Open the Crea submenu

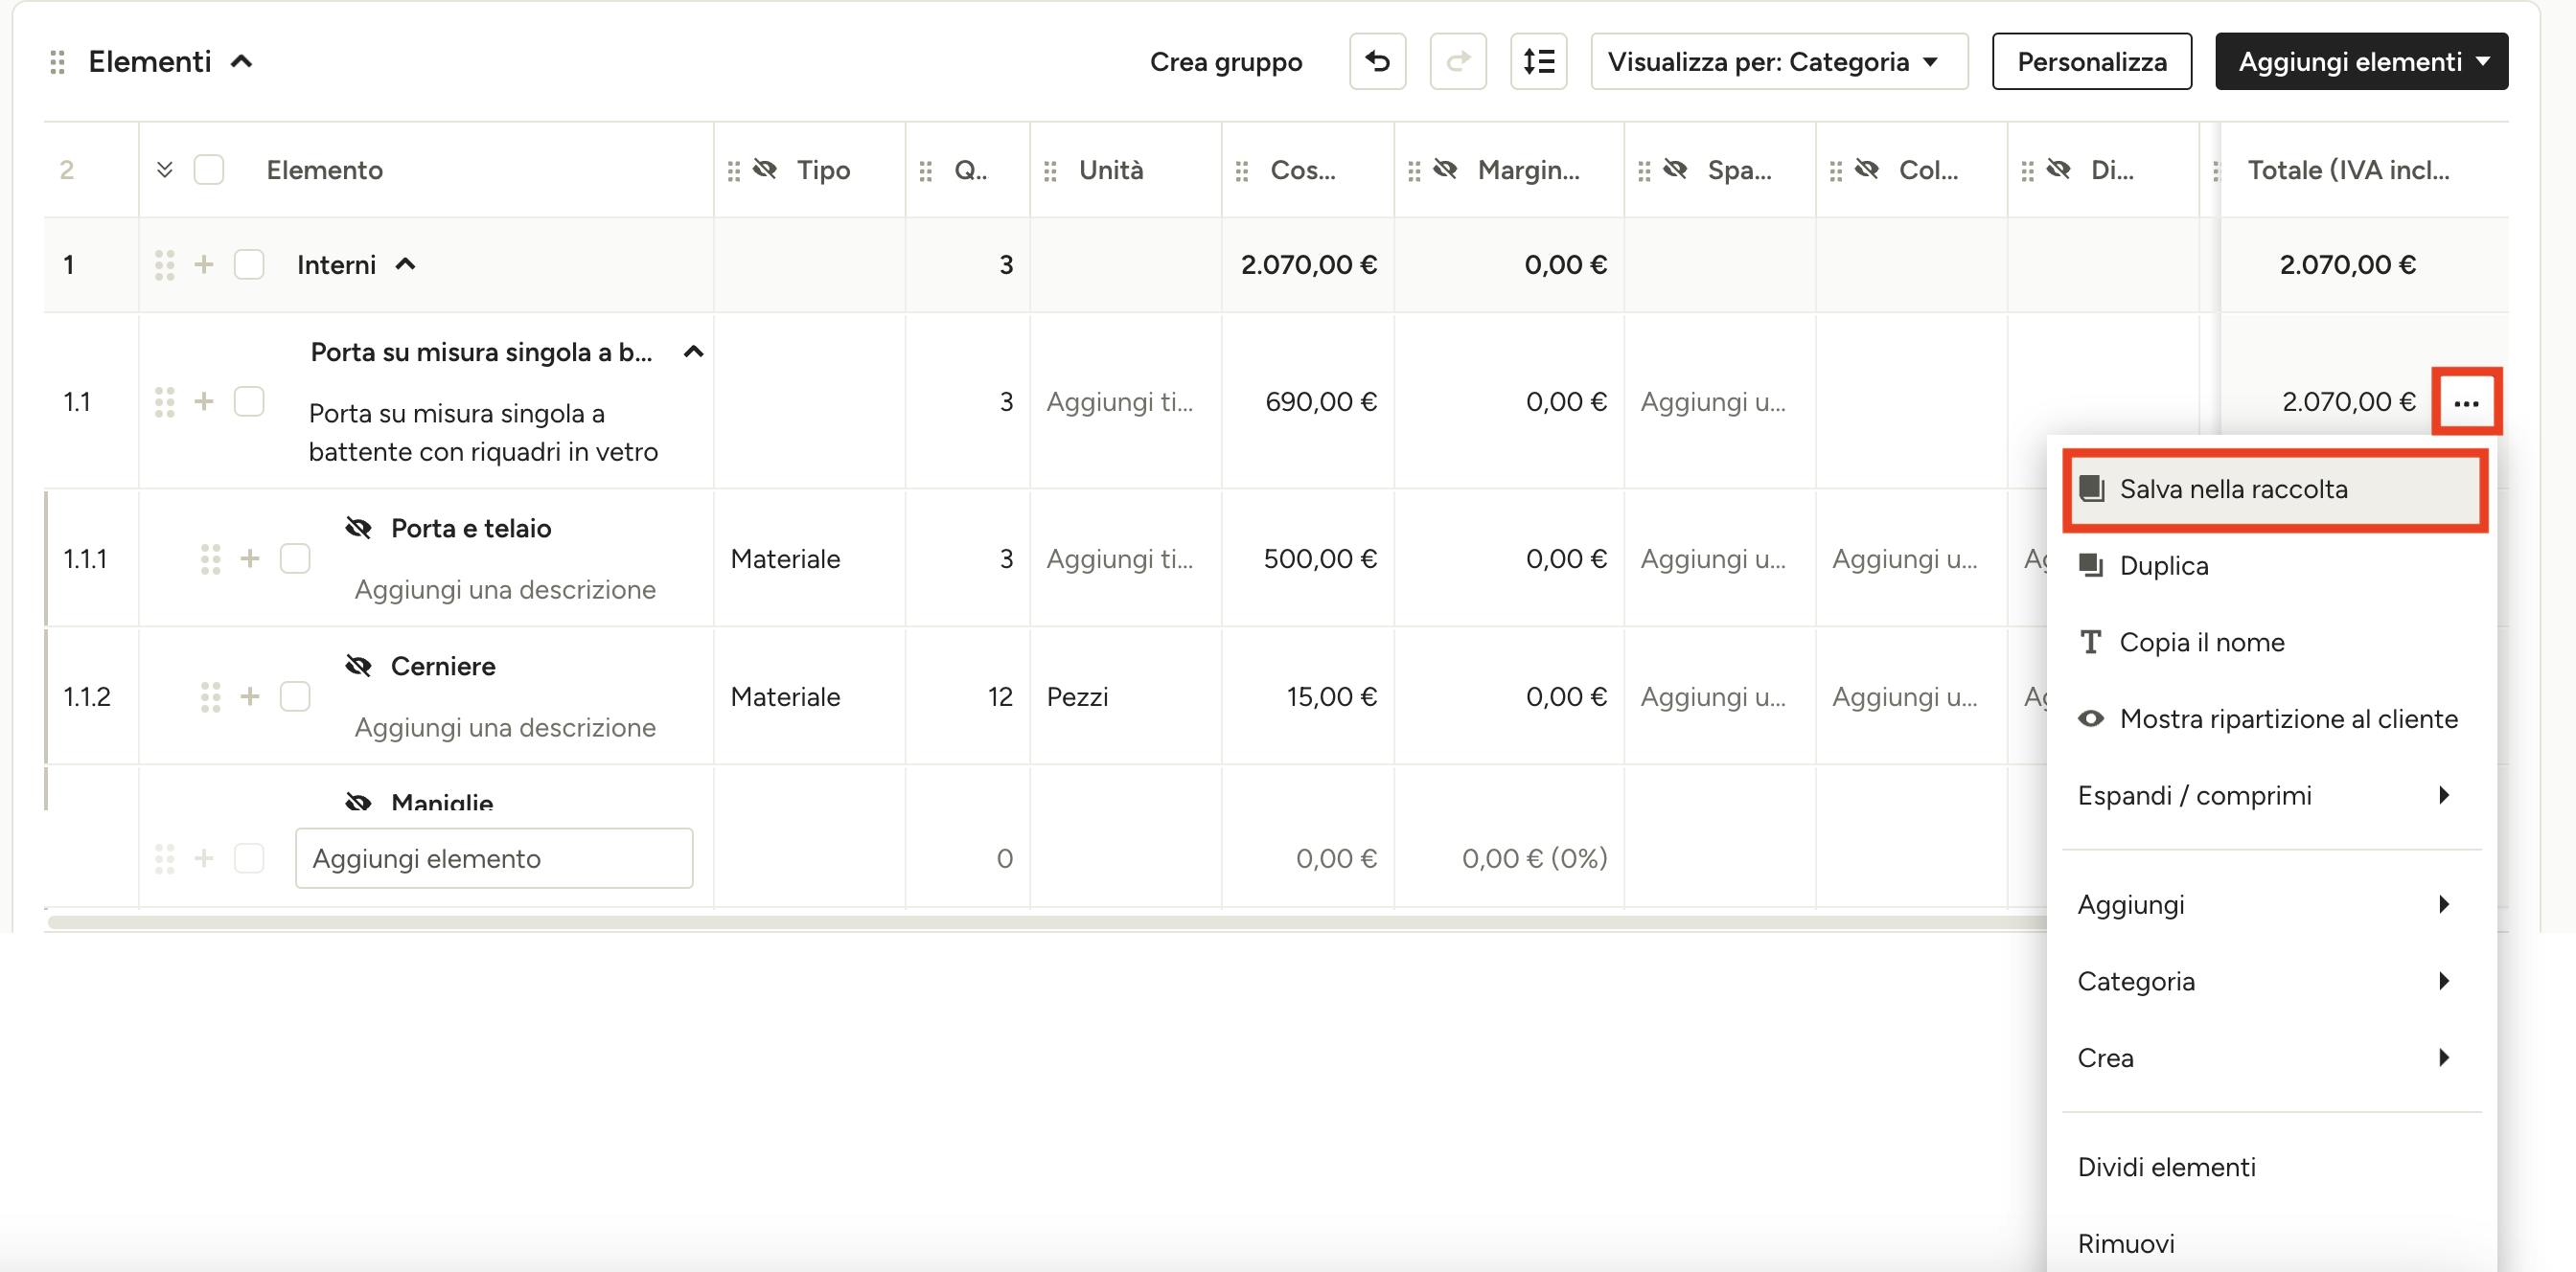(2271, 1058)
